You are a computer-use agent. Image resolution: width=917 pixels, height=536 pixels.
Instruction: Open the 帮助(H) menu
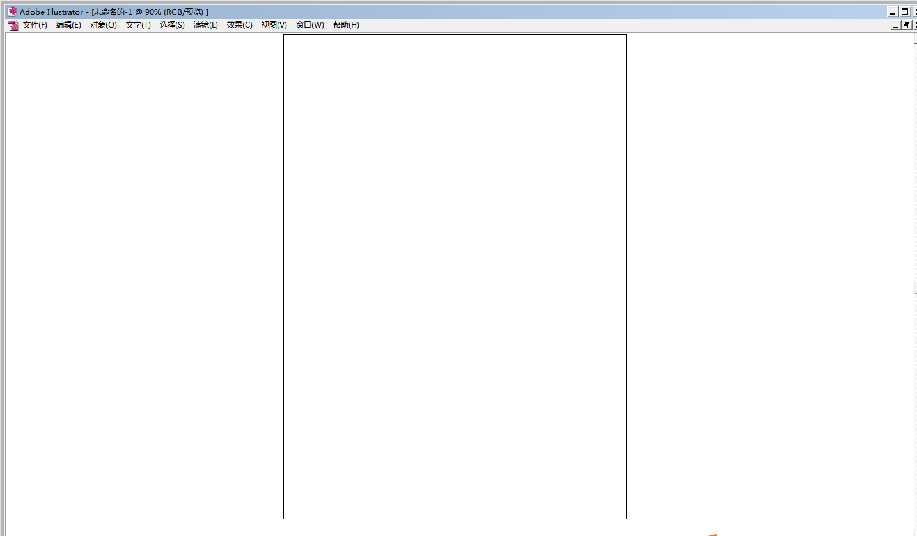tap(346, 25)
